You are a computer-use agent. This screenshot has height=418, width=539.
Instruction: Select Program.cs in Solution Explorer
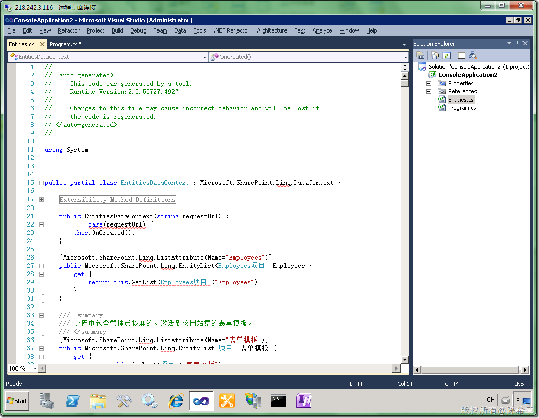462,108
